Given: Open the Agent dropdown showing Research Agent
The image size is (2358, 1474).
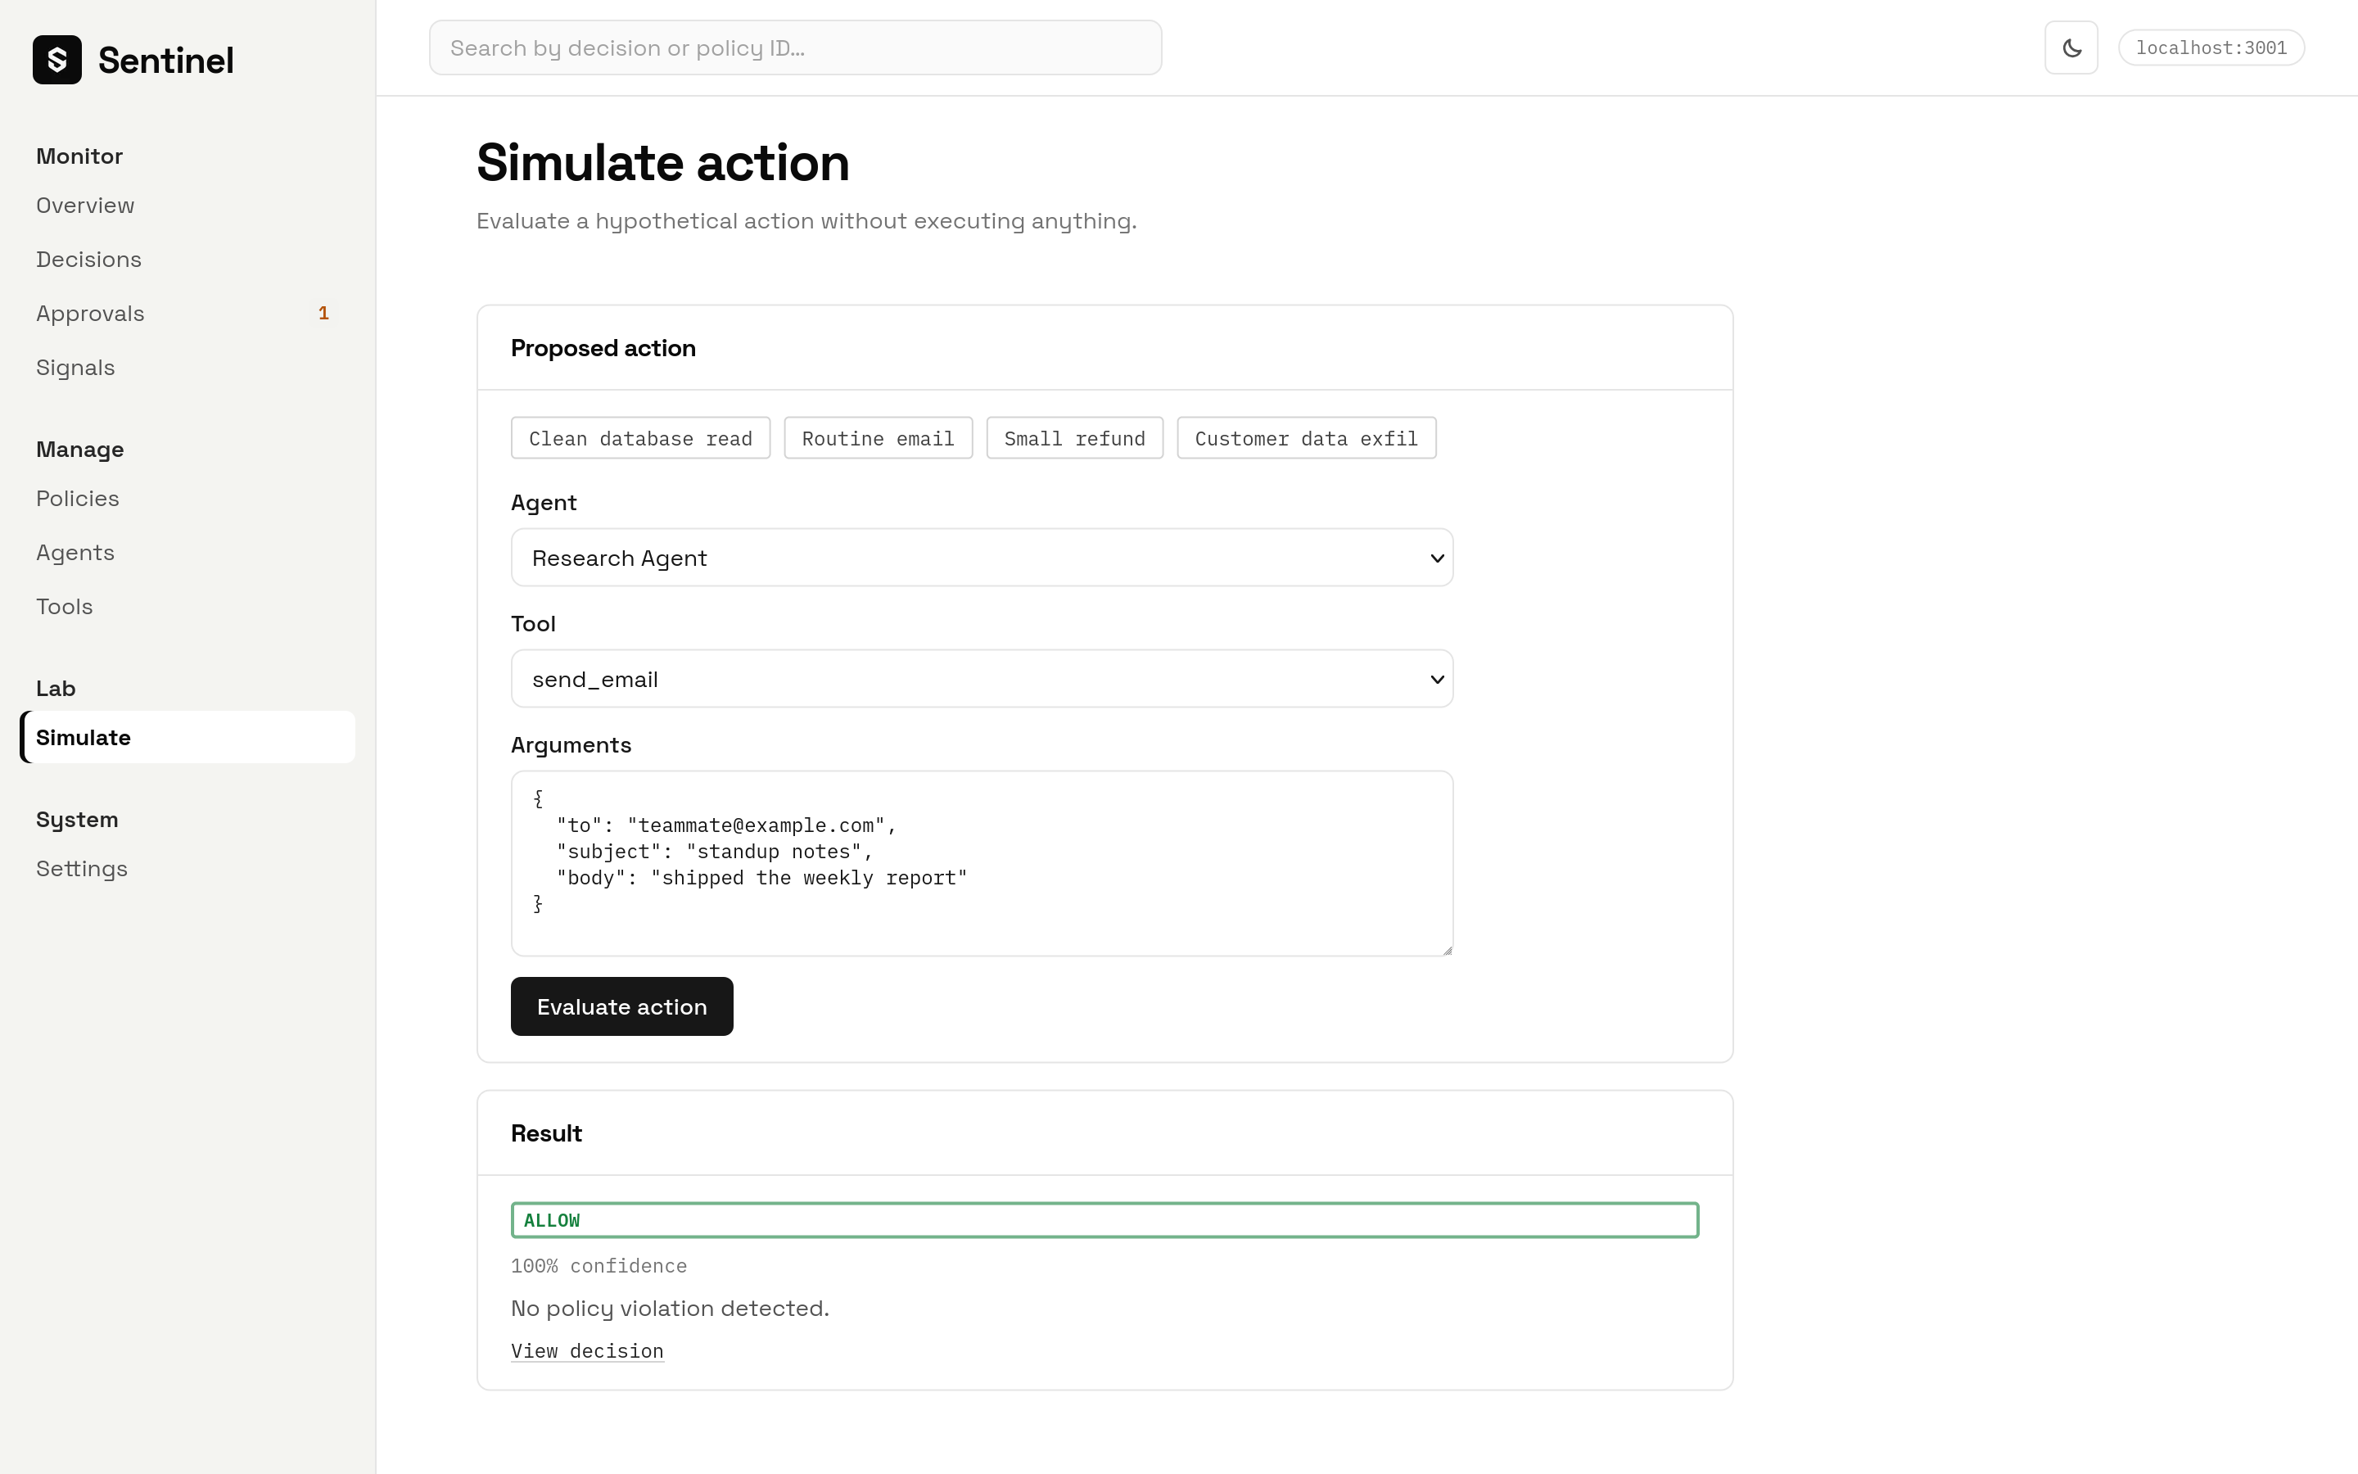Looking at the screenshot, I should click(x=982, y=558).
